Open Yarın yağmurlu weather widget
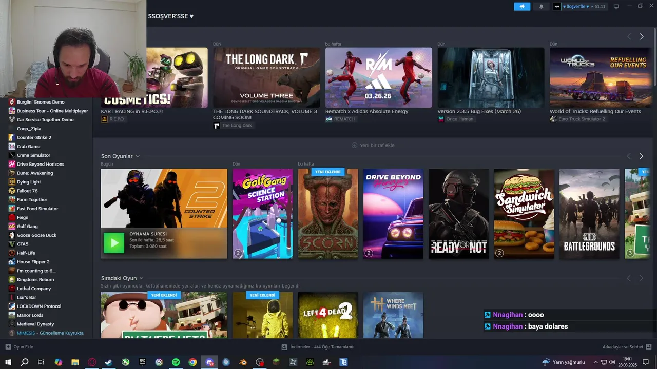This screenshot has height=369, width=657. pos(564,362)
